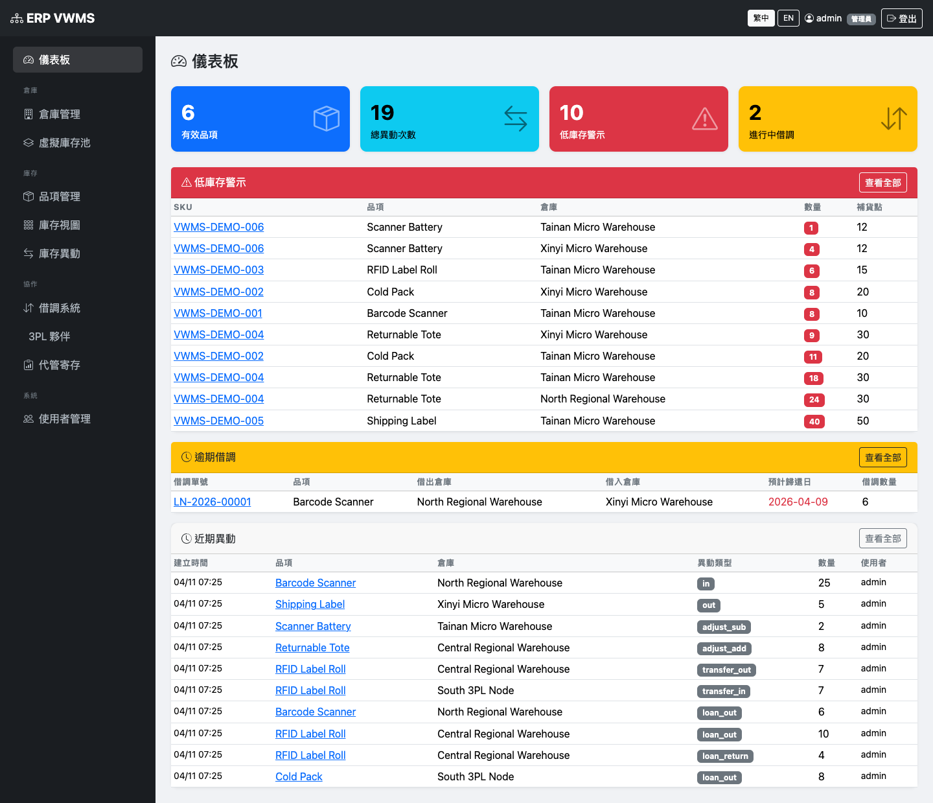The width and height of the screenshot is (933, 803).
Task: Open the Shipping Label item link
Action: [310, 604]
